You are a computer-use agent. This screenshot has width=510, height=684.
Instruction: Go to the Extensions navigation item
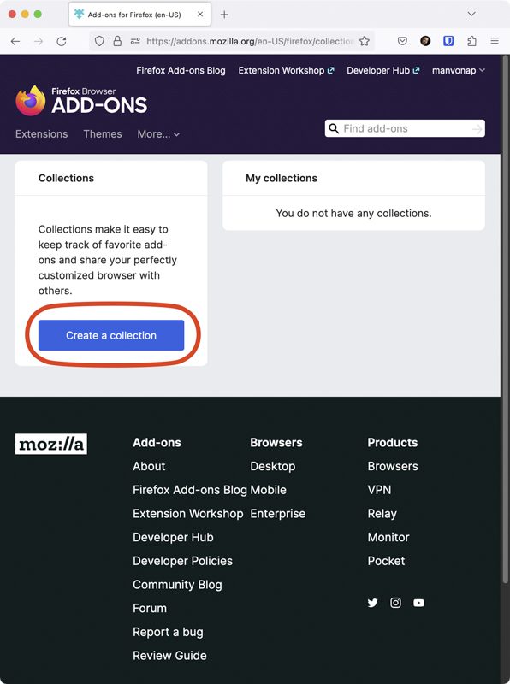[x=41, y=134]
